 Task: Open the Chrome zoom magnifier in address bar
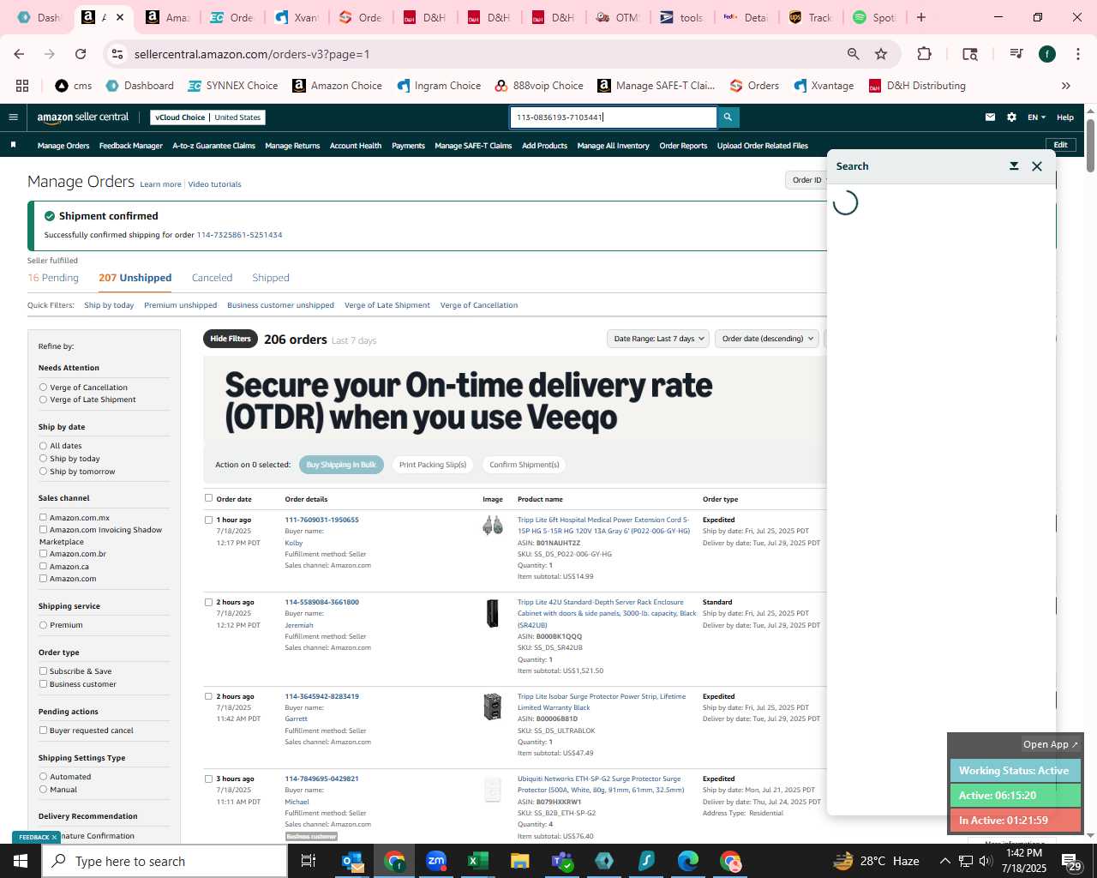click(x=853, y=54)
